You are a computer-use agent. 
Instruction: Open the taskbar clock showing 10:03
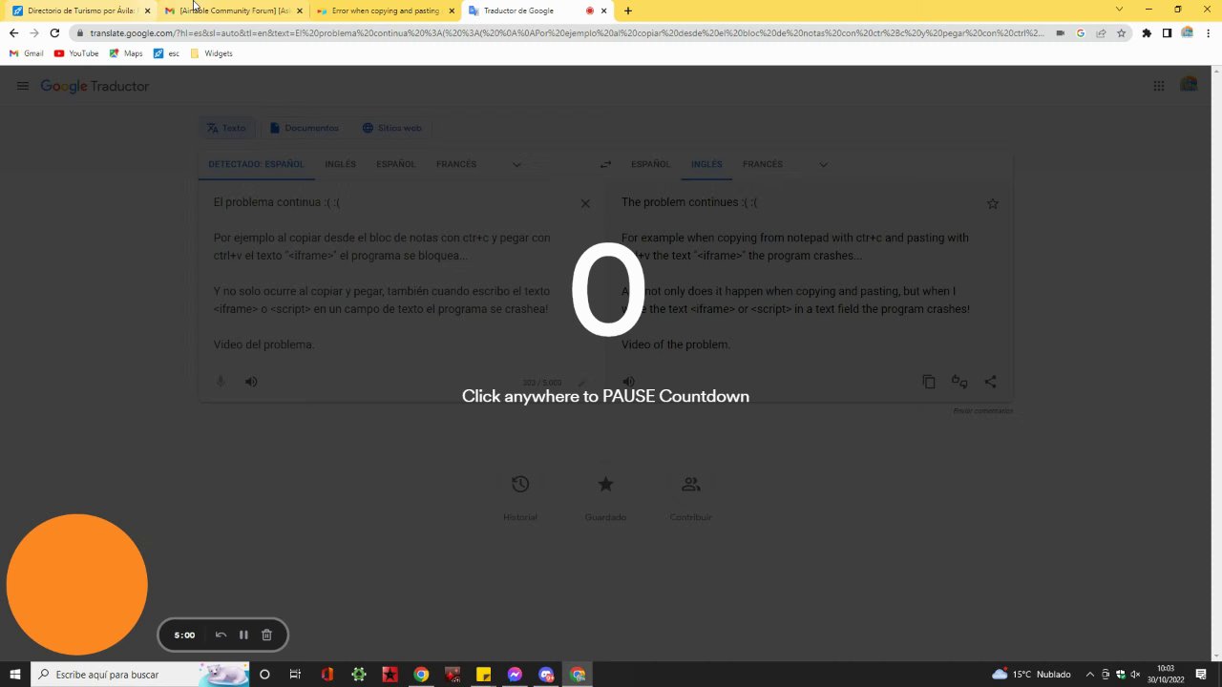tap(1166, 675)
